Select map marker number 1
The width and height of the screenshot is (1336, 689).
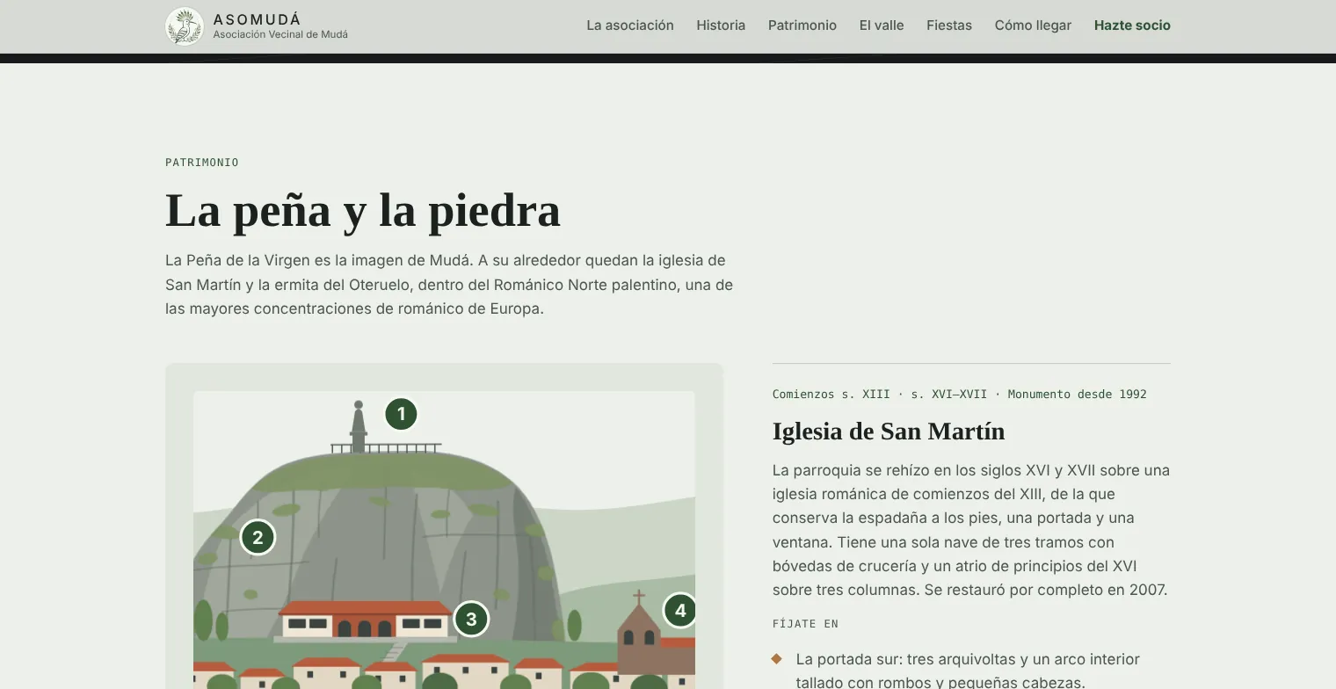click(x=402, y=414)
